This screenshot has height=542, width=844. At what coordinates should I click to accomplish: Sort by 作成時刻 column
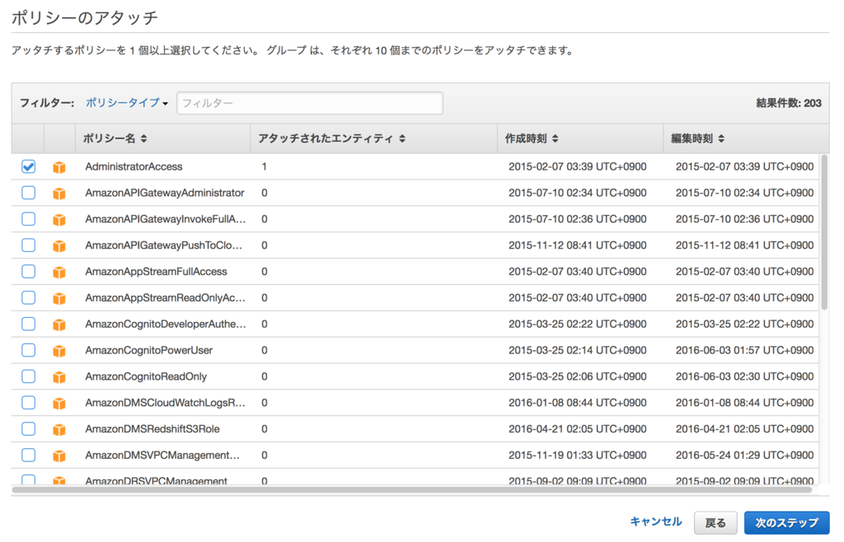point(532,138)
